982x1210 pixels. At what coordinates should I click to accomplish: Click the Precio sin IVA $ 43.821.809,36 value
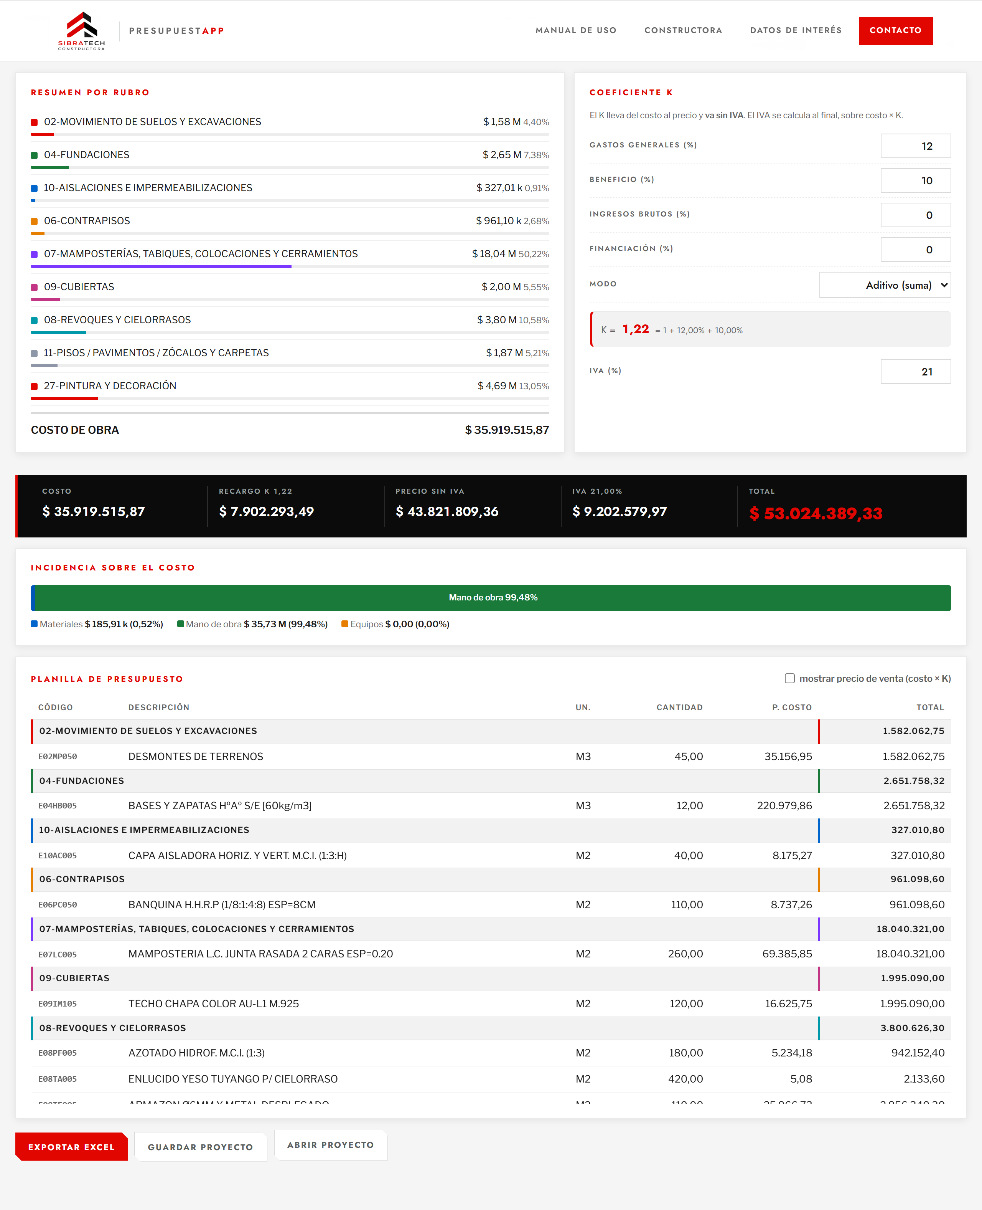click(447, 512)
